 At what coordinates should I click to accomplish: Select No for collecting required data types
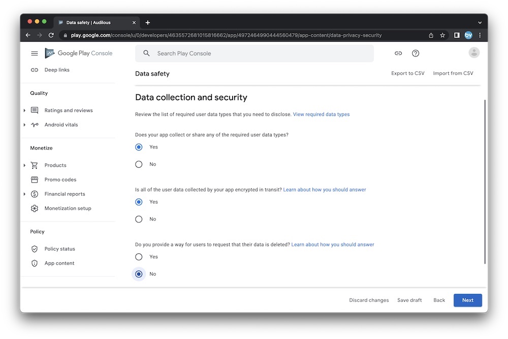click(139, 165)
